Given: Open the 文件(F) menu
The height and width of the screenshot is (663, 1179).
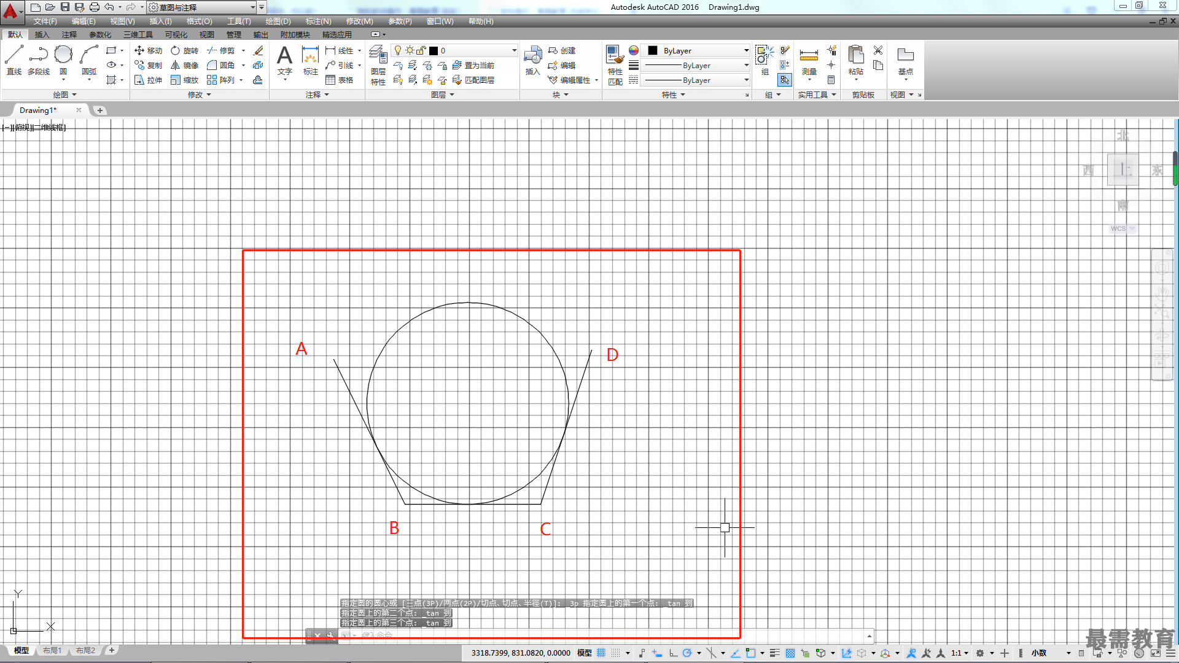Looking at the screenshot, I should point(45,21).
